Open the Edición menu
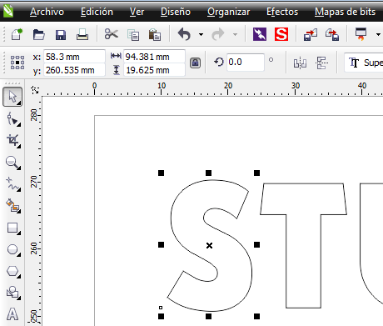383x326 pixels. pyautogui.click(x=97, y=12)
